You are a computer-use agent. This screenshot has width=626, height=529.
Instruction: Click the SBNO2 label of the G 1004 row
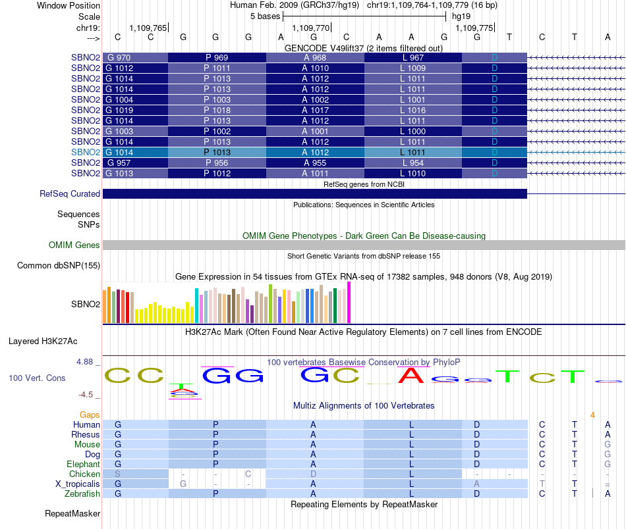click(86, 99)
